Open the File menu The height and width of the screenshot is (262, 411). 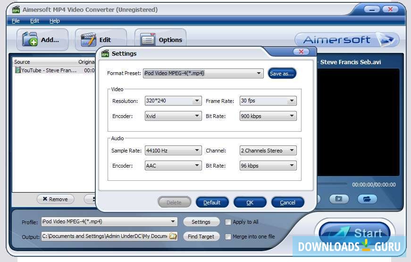click(16, 21)
